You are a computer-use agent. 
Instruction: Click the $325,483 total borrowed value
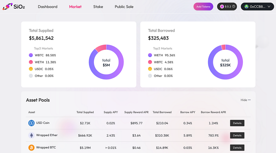(x=158, y=38)
